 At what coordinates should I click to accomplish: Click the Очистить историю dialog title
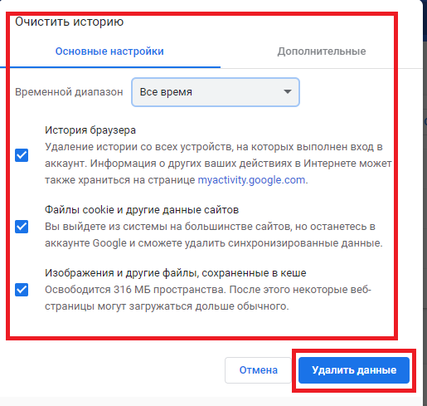(x=69, y=22)
